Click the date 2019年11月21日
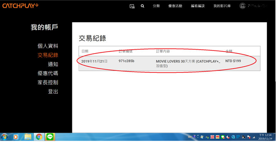 [x=94, y=61]
